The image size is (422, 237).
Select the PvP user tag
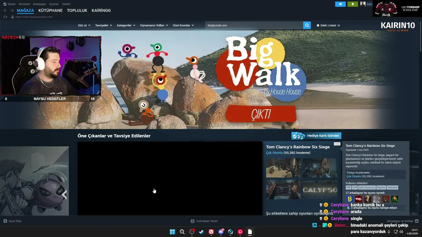click(355, 187)
